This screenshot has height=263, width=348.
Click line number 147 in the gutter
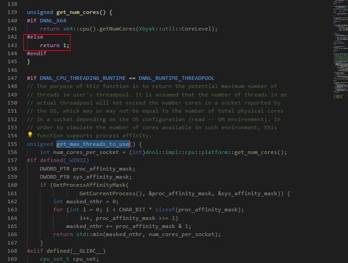click(12, 78)
